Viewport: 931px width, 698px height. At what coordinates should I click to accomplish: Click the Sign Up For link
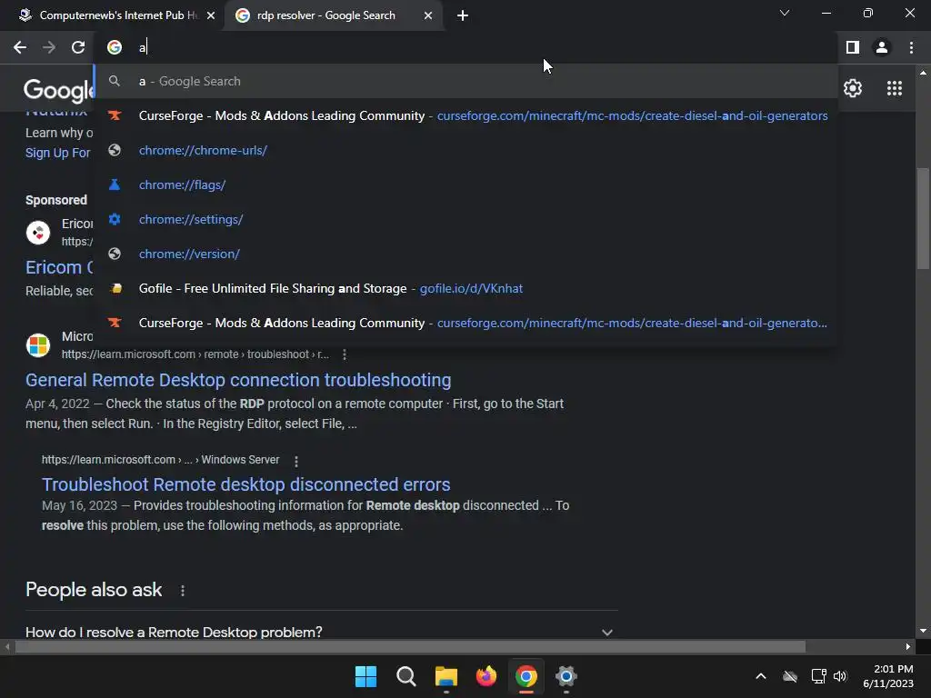coord(57,153)
